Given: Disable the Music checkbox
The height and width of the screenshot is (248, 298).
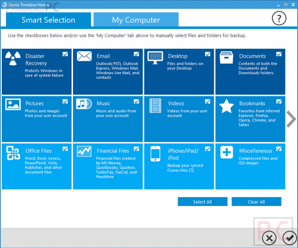Looking at the screenshot, I should click(136, 102).
